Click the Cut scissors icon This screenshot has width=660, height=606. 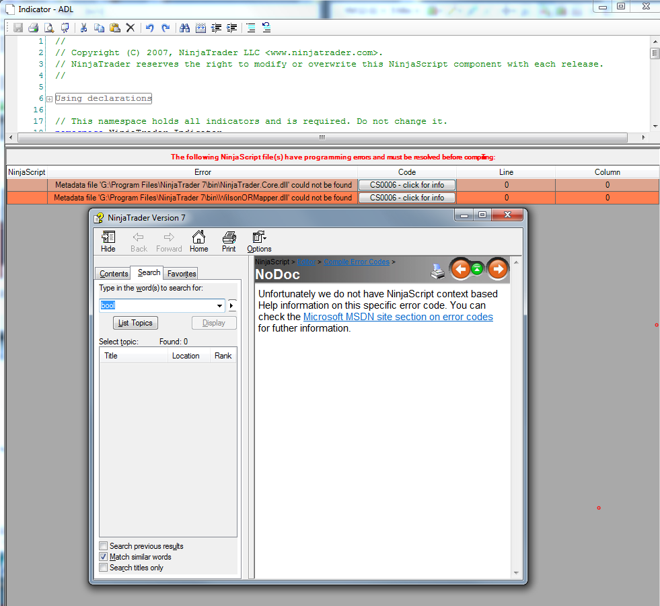tap(84, 28)
